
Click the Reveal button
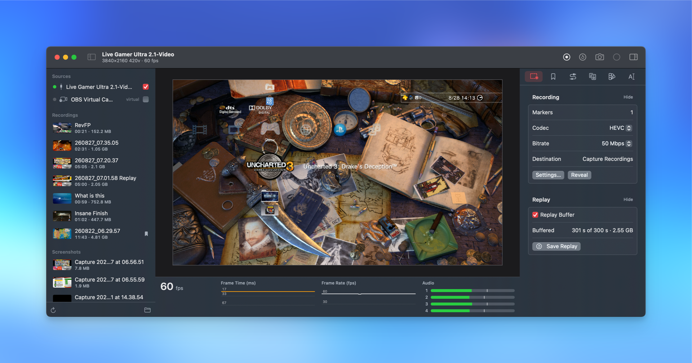(579, 175)
